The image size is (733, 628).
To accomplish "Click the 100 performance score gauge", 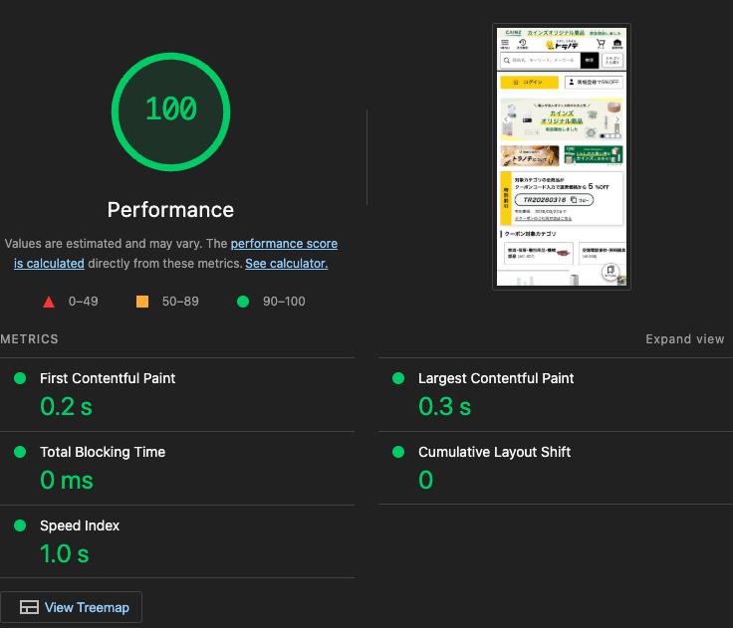I will click(x=170, y=111).
